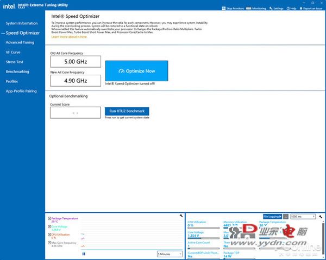Toggle the Core Voltage graph checkbox
Viewport: 326px width, 260px height.
(49, 226)
